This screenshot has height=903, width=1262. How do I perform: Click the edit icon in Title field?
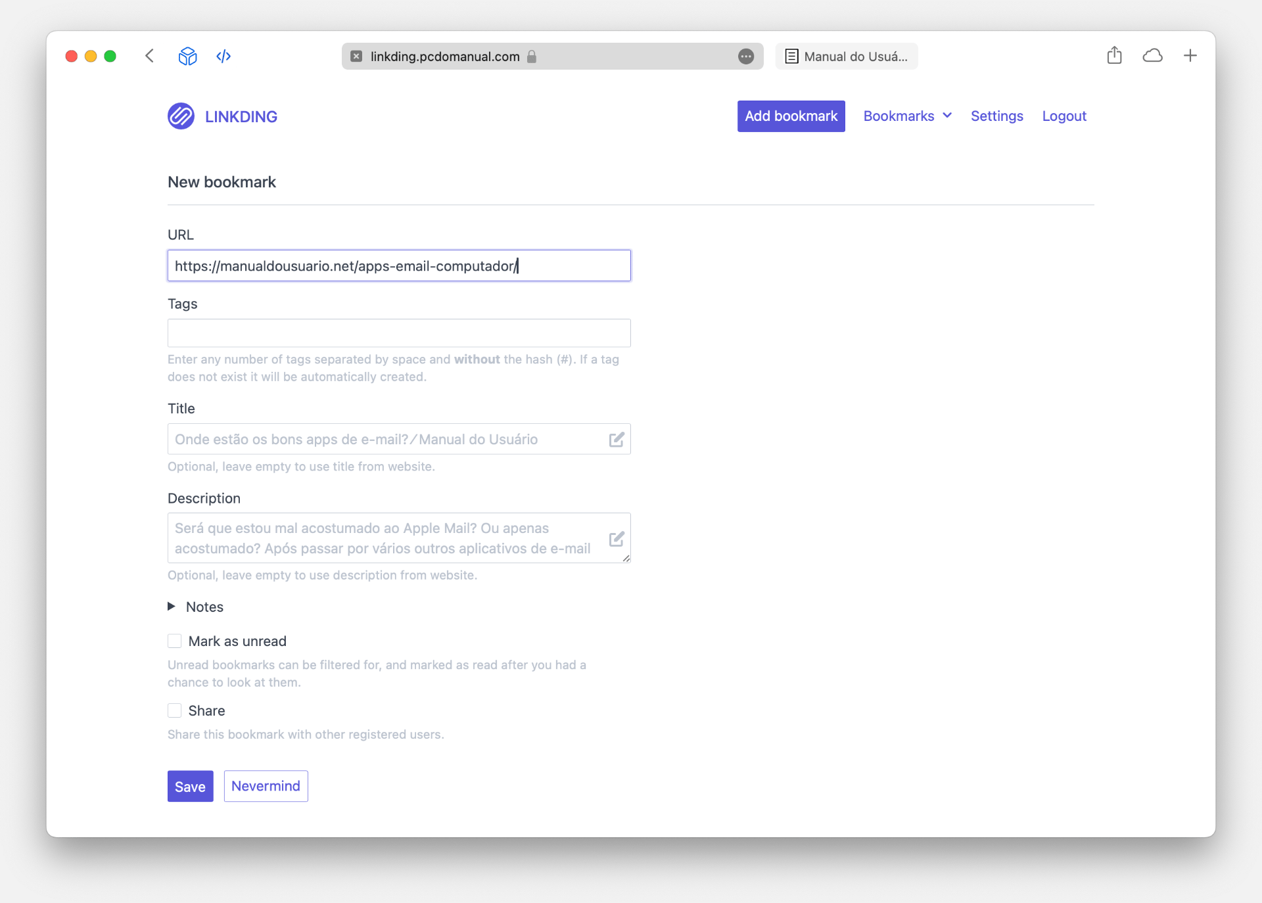tap(616, 440)
